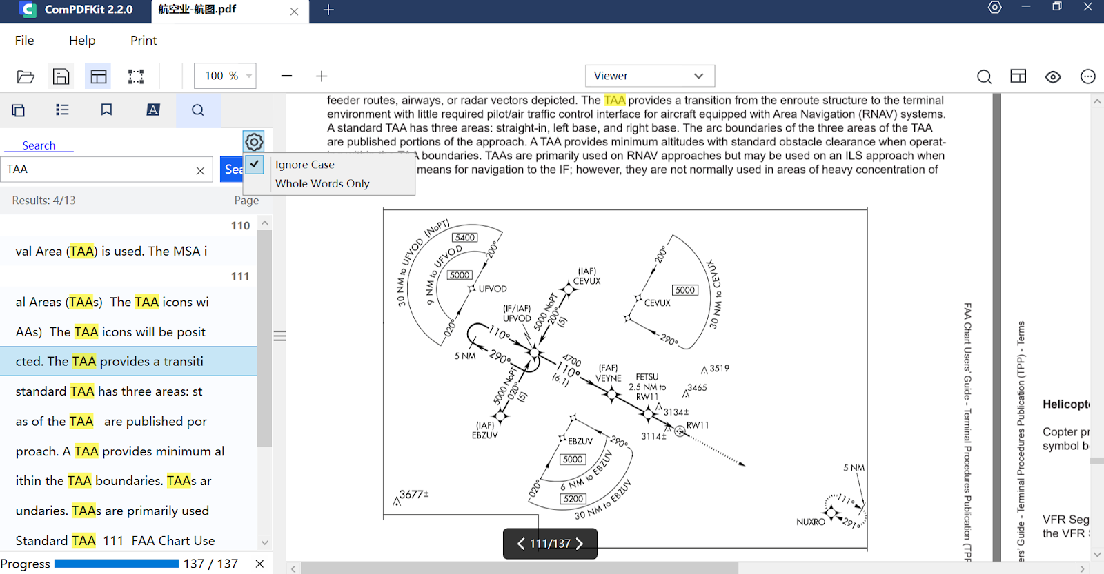Click the 100 % zoom value field
Image resolution: width=1104 pixels, height=574 pixels.
click(221, 76)
